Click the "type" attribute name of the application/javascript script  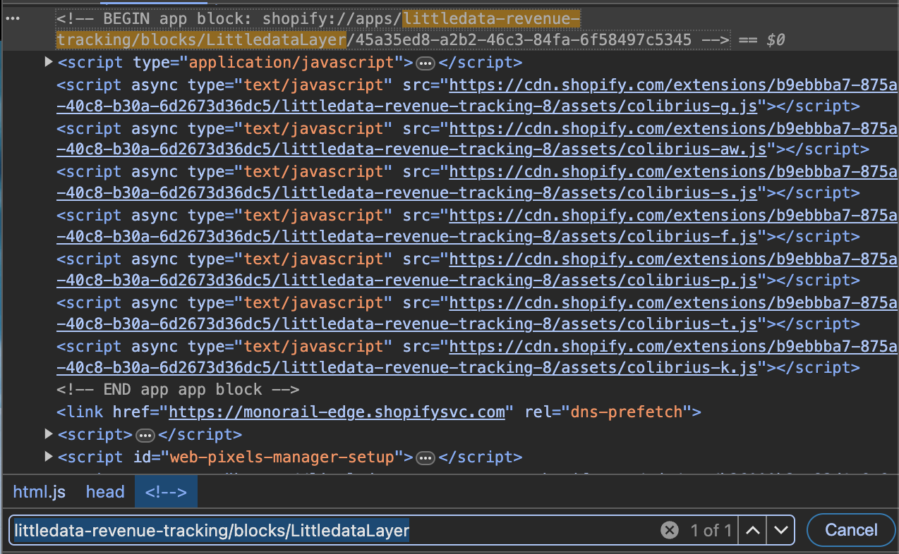[151, 63]
